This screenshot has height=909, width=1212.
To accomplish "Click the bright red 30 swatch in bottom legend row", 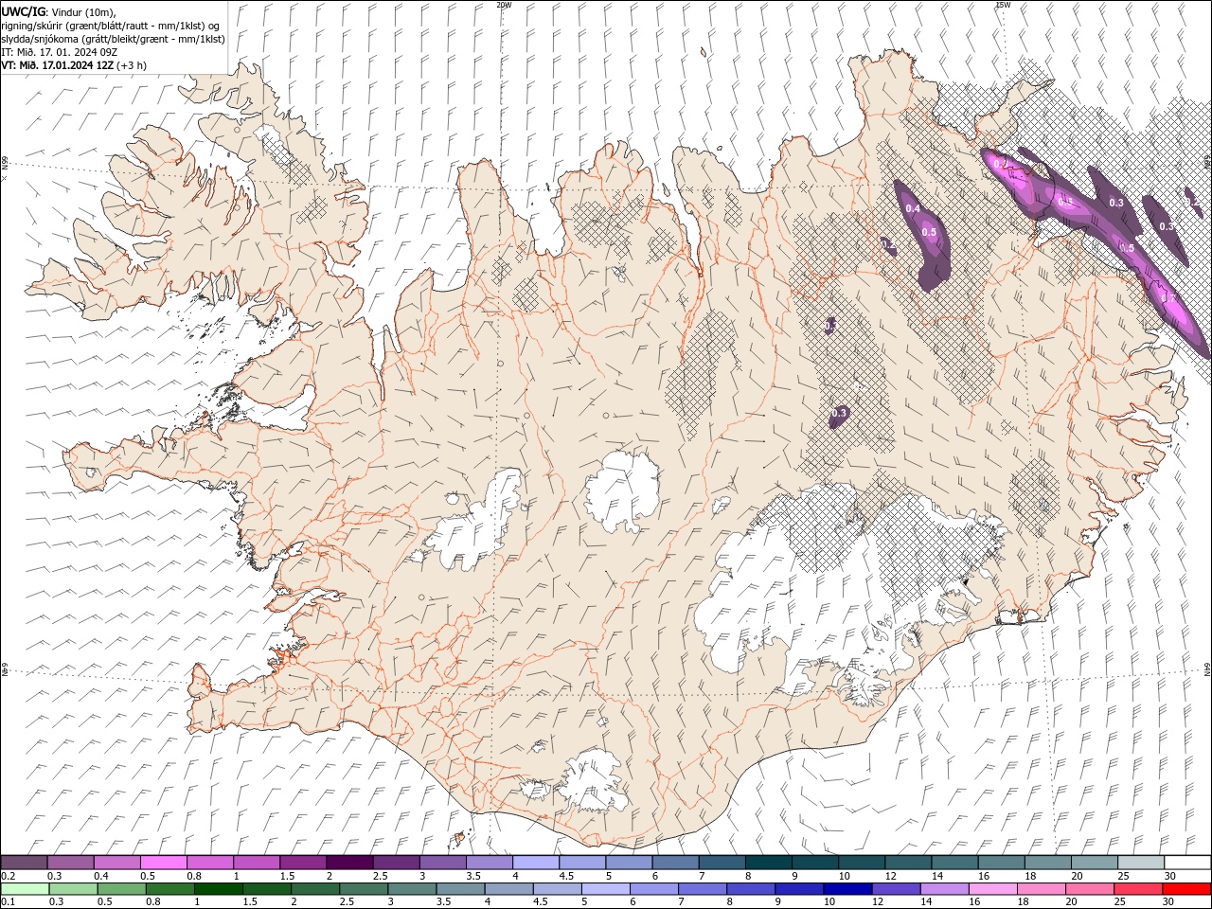I will [1185, 889].
